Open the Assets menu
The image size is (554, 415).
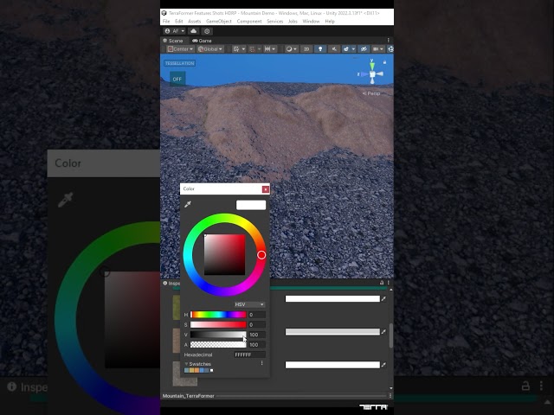194,21
